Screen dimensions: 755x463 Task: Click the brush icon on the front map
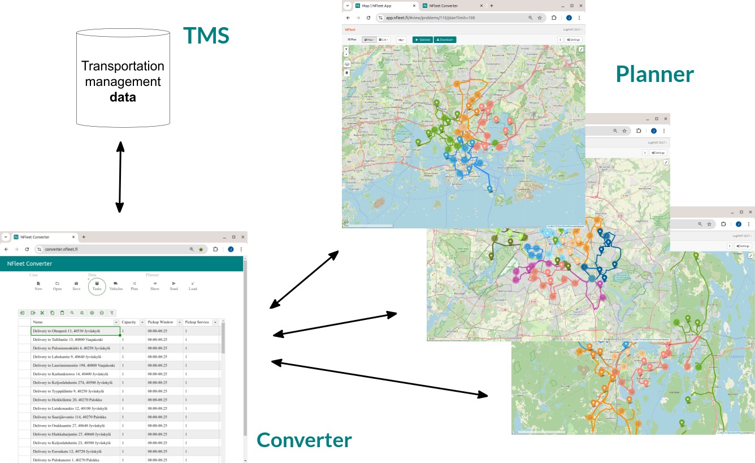(x=581, y=49)
